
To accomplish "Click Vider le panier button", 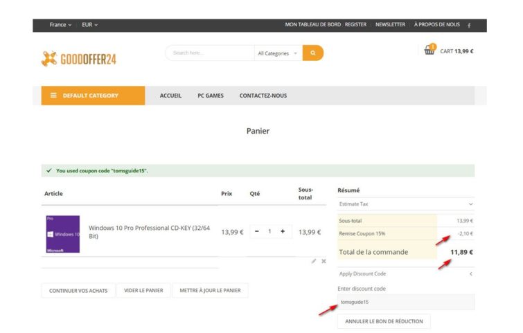I will 144,291.
